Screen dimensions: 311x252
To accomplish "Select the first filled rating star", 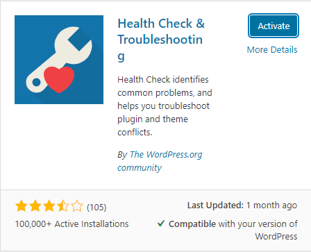I will coord(22,206).
